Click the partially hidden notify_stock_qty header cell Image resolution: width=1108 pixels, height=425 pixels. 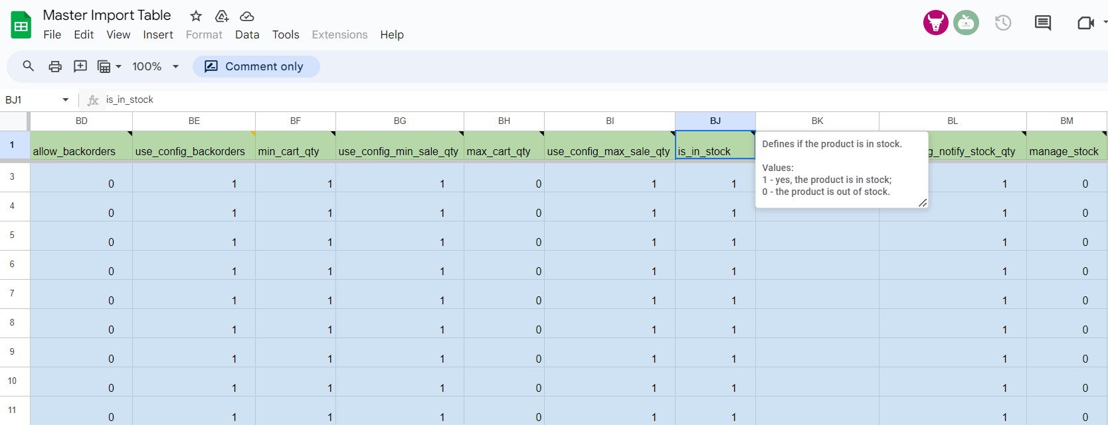coord(977,145)
